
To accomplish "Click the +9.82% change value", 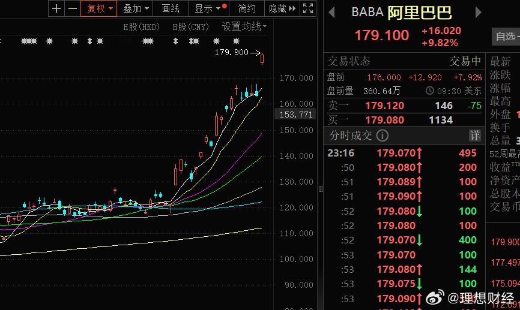I will tap(440, 43).
